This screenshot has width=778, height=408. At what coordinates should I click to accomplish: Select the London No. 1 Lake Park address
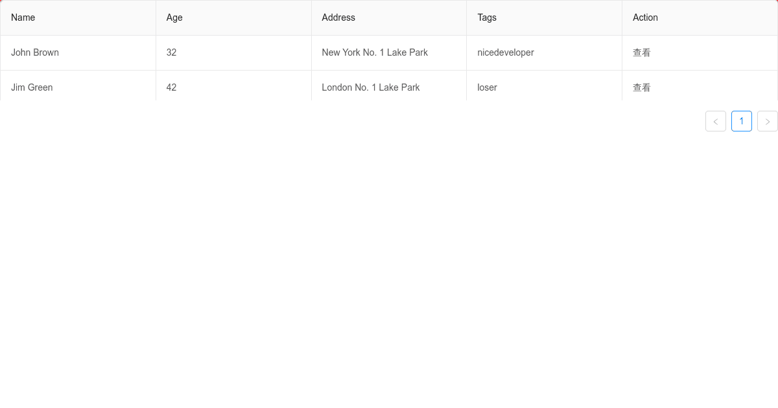(x=370, y=87)
